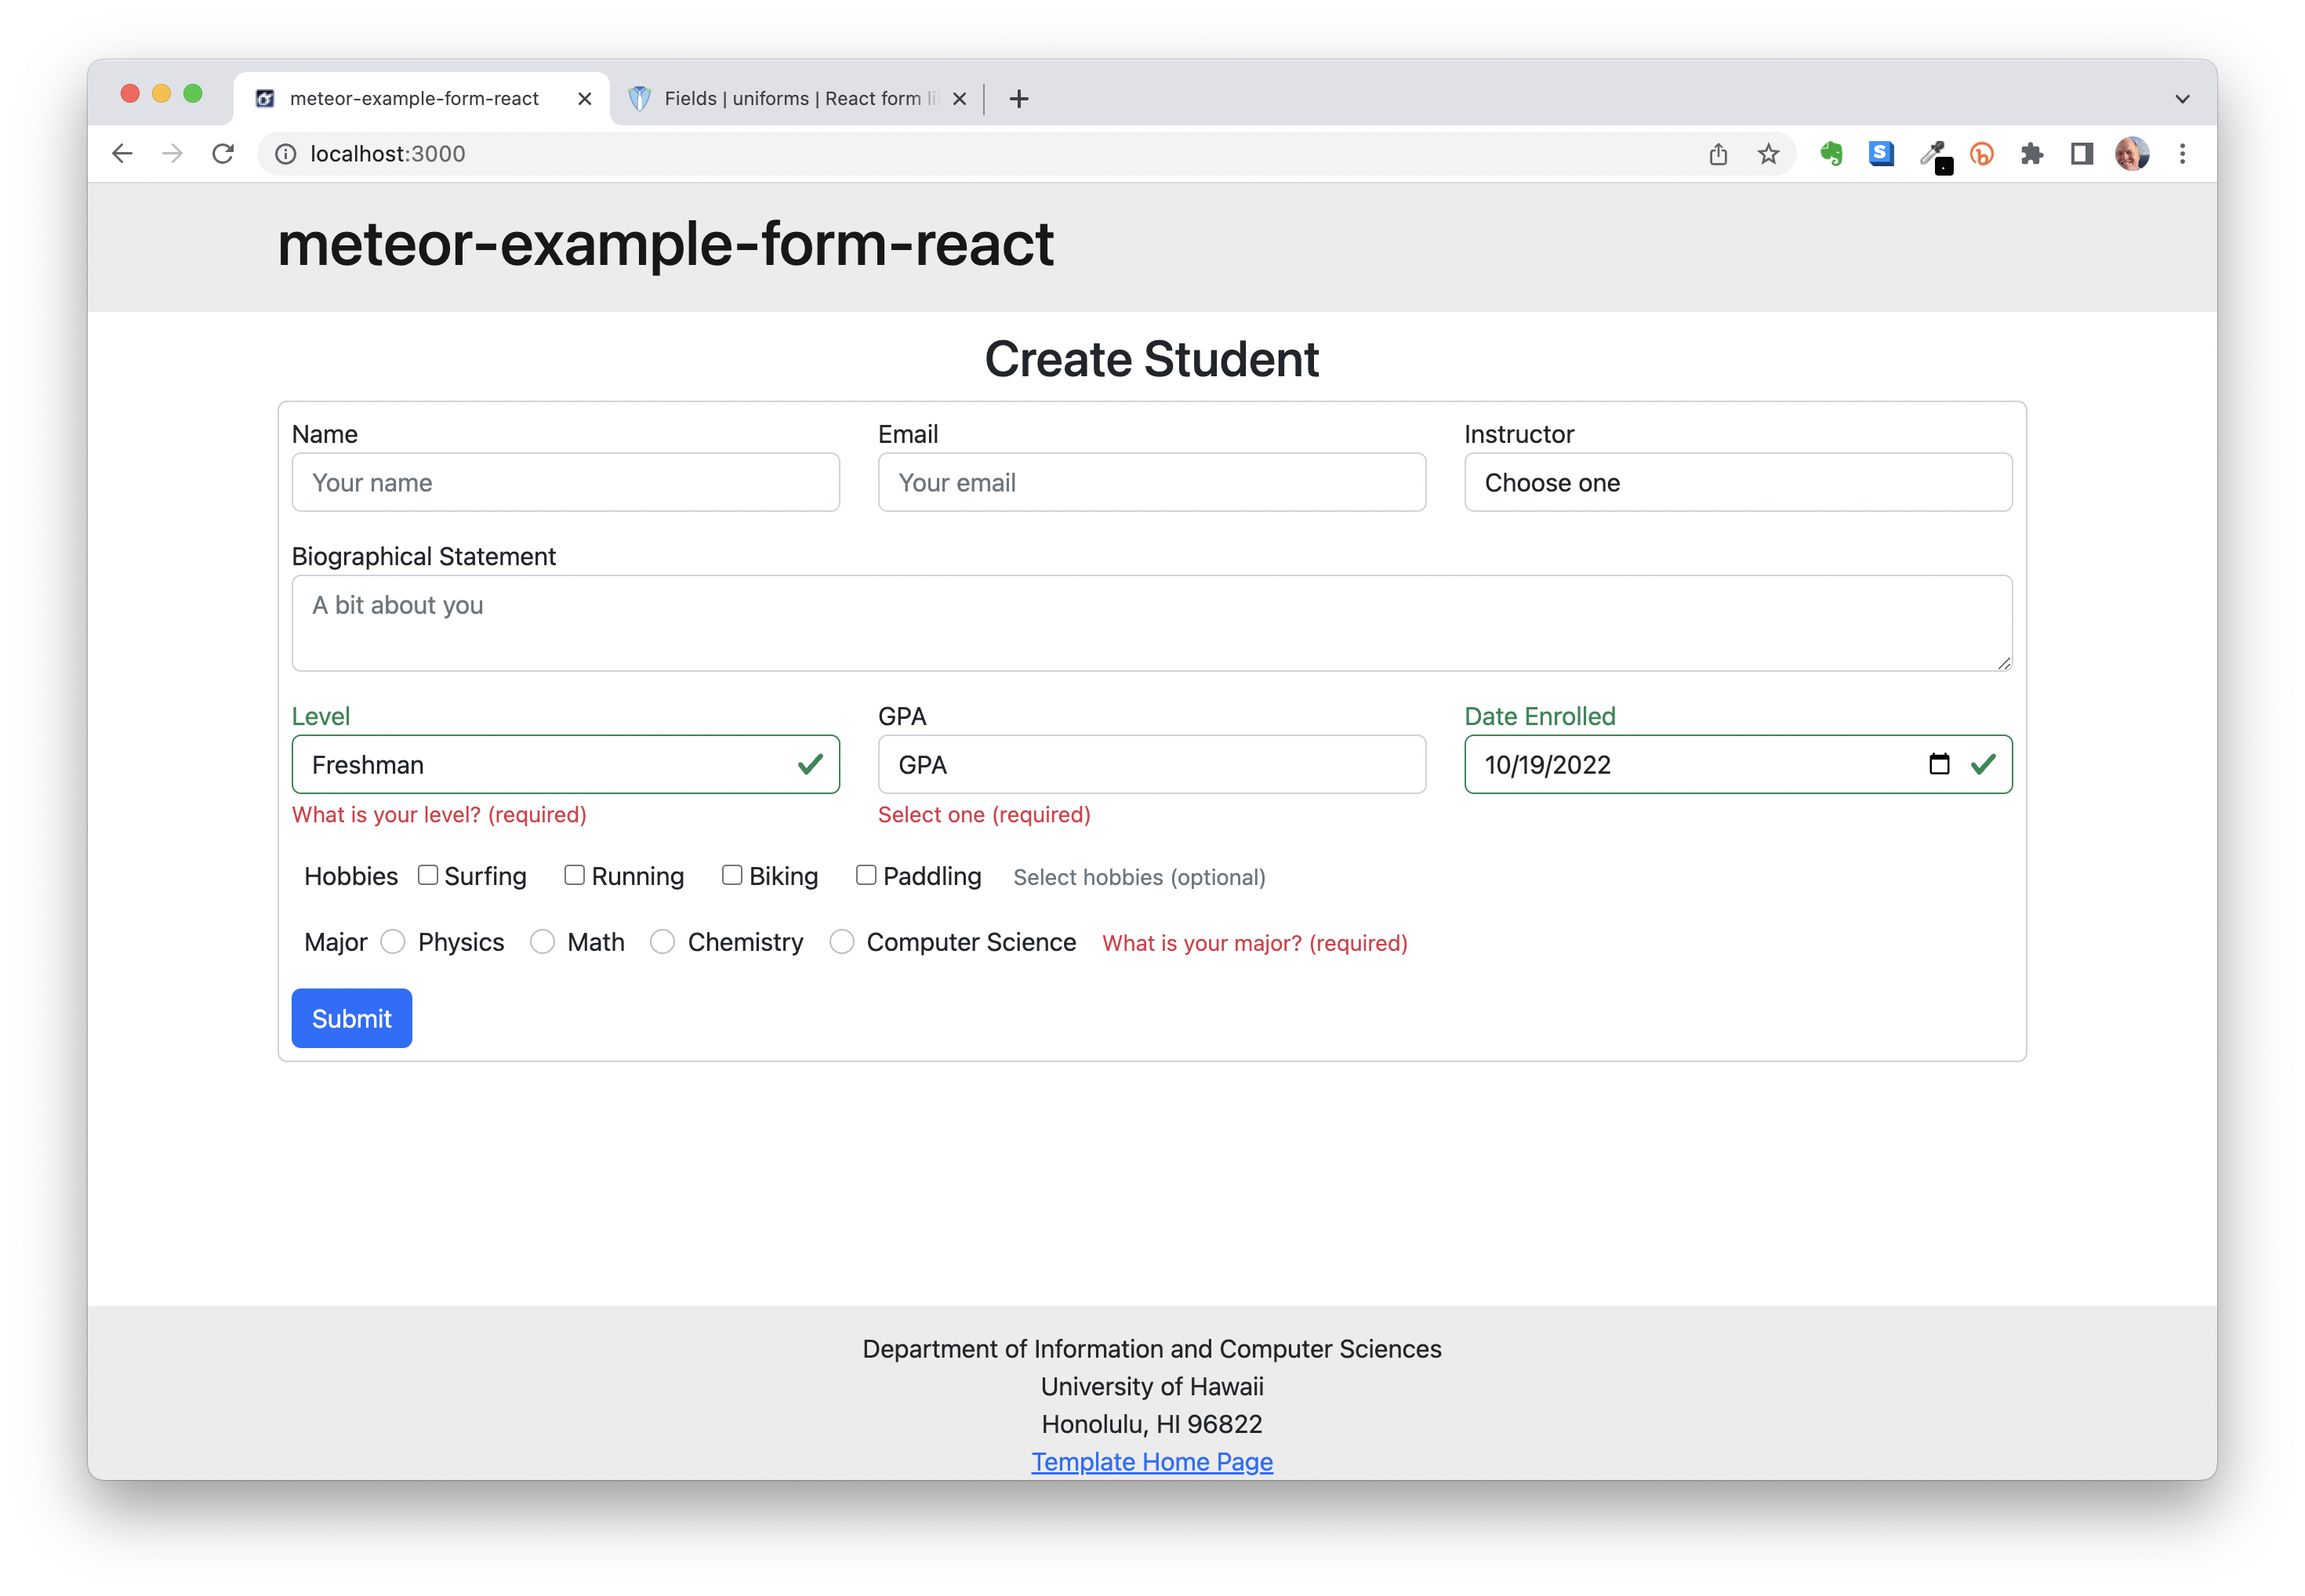Open the Extensions puzzle piece menu
The width and height of the screenshot is (2305, 1596).
(2031, 154)
